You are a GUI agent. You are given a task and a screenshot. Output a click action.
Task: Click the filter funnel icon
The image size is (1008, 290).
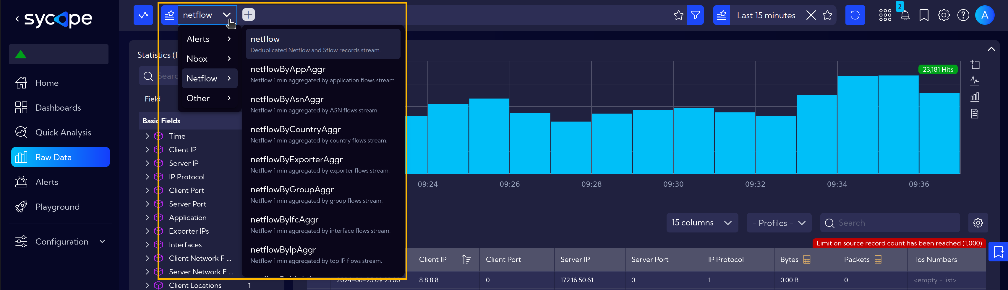[695, 15]
